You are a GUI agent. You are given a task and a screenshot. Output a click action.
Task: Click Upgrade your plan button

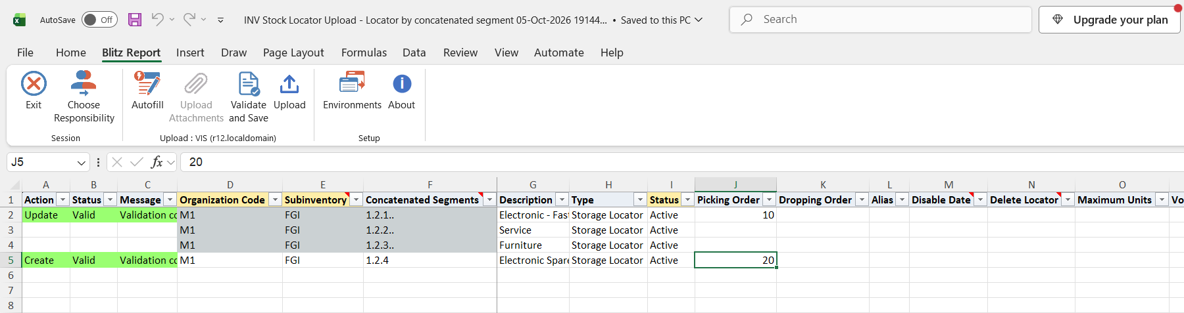pos(1110,20)
